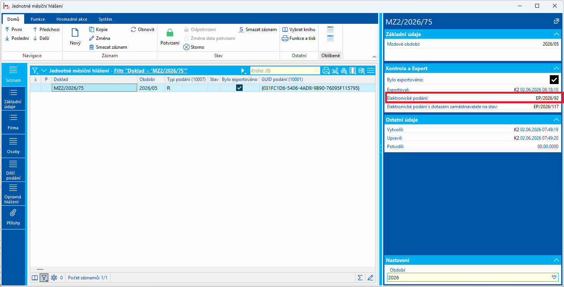Click the green Potvrzení lock icon
Viewport: 564px width, 287px height.
click(170, 33)
